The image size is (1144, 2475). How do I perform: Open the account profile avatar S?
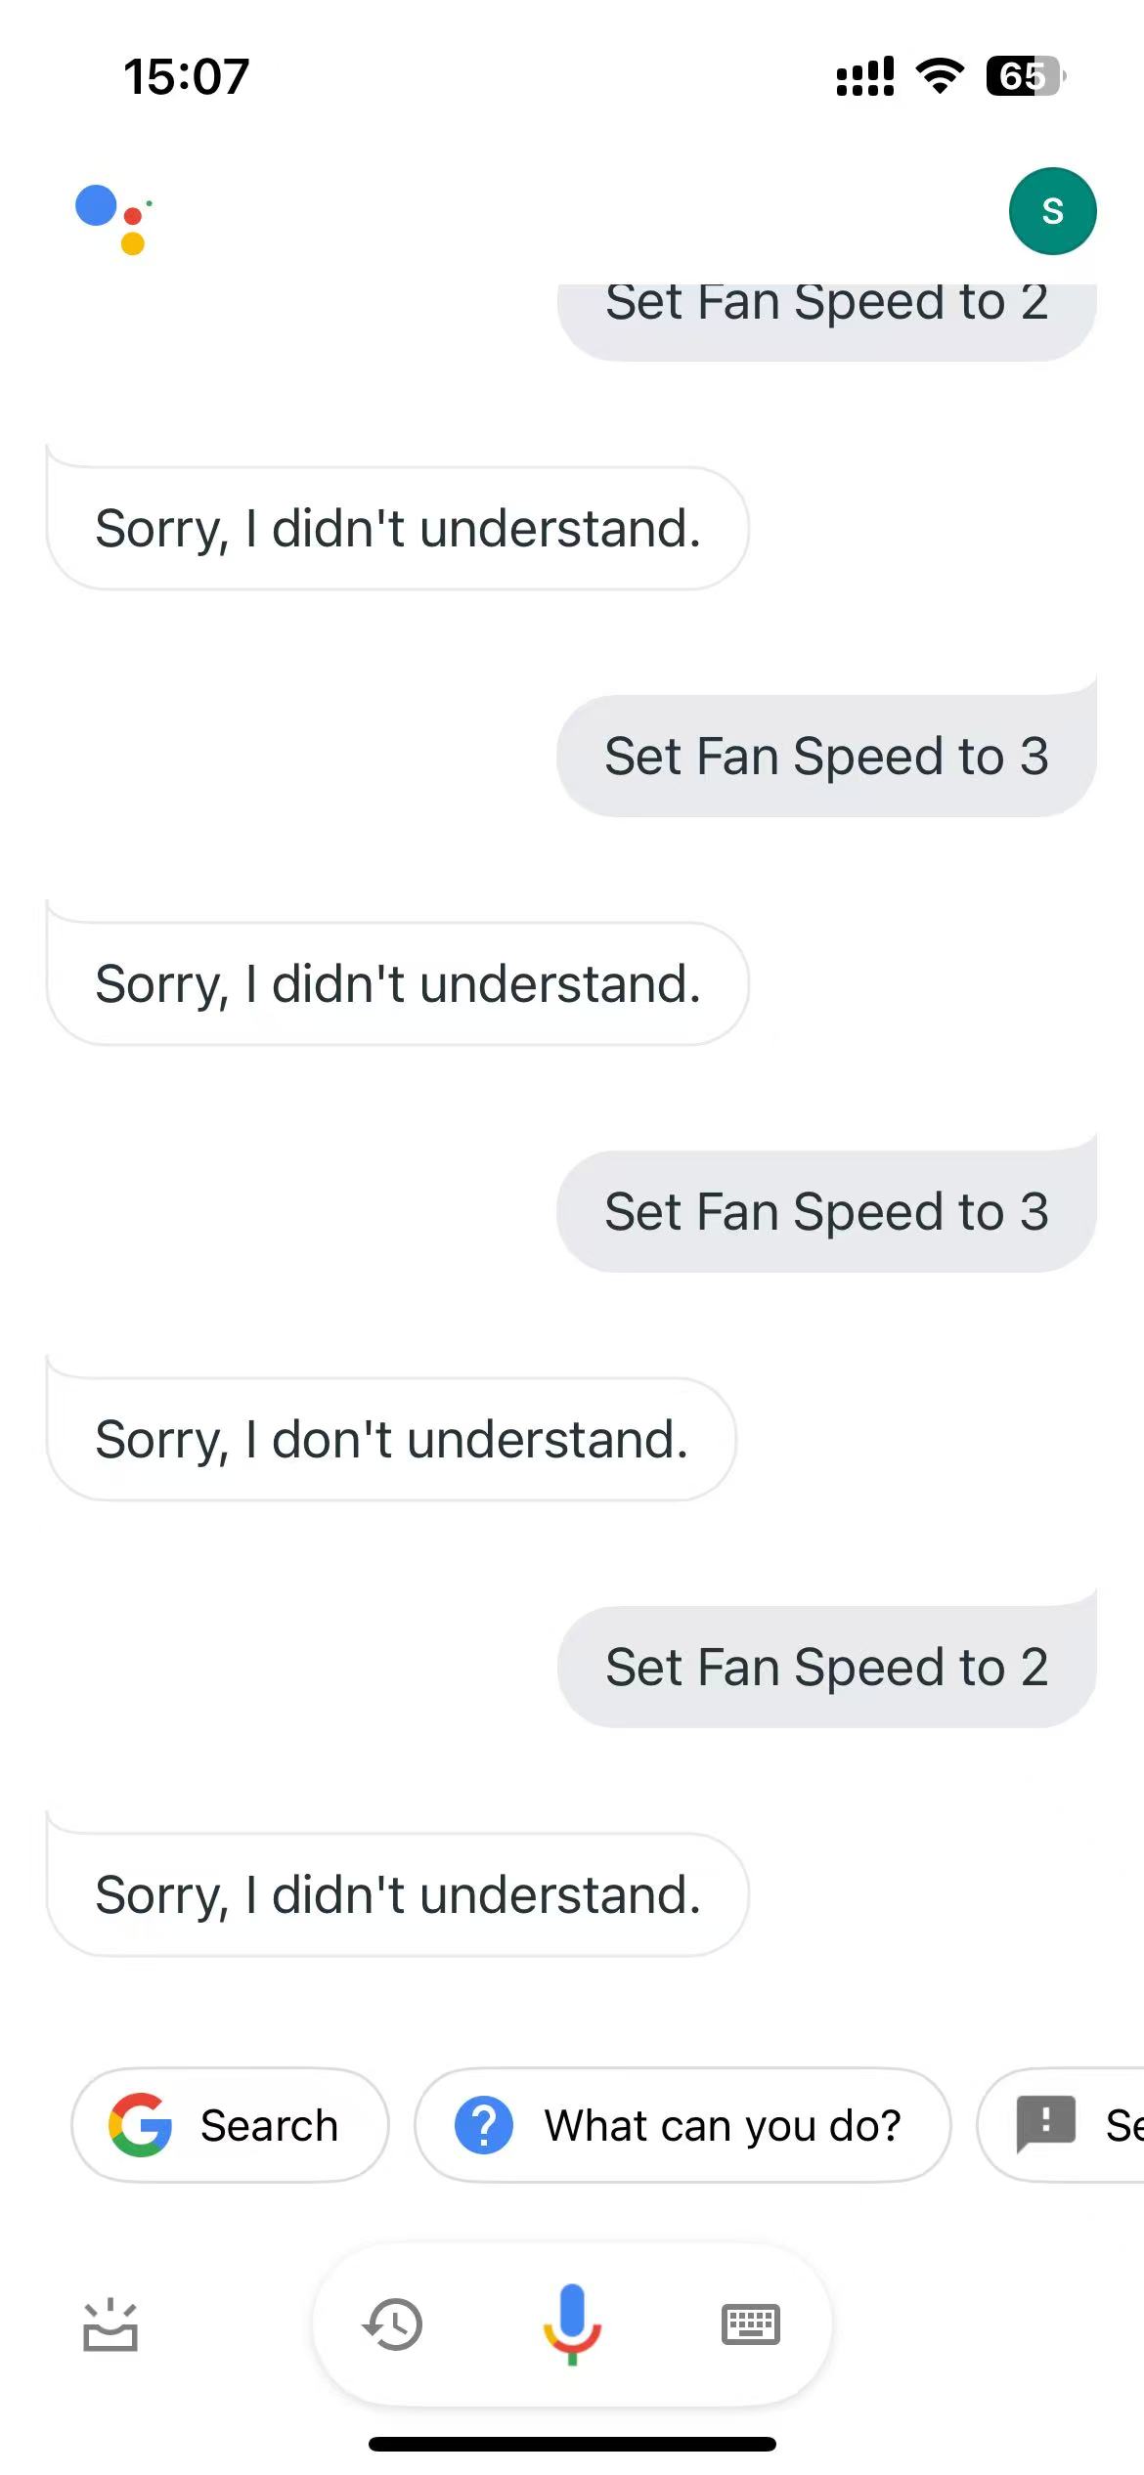(1052, 211)
